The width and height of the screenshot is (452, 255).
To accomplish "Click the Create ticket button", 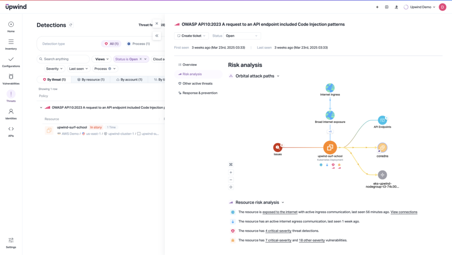I will coord(191,36).
